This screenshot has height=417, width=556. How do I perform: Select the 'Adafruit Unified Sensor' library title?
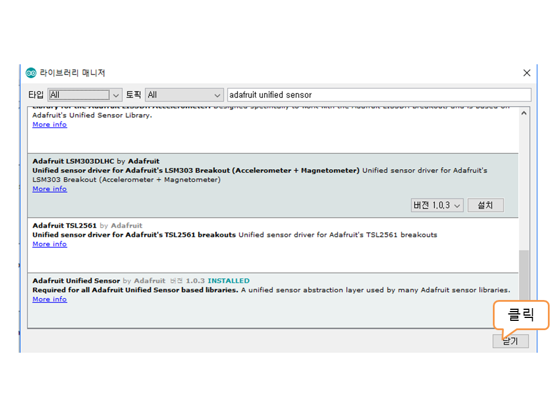point(76,281)
